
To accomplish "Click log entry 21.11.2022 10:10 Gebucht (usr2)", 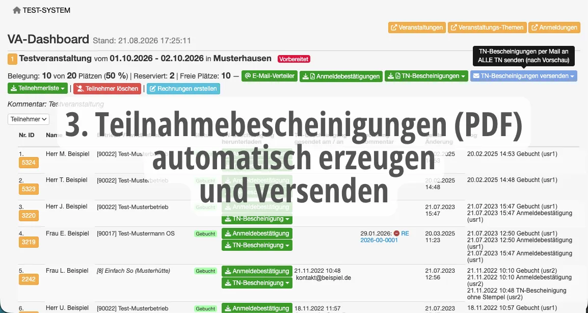I will 512,270.
